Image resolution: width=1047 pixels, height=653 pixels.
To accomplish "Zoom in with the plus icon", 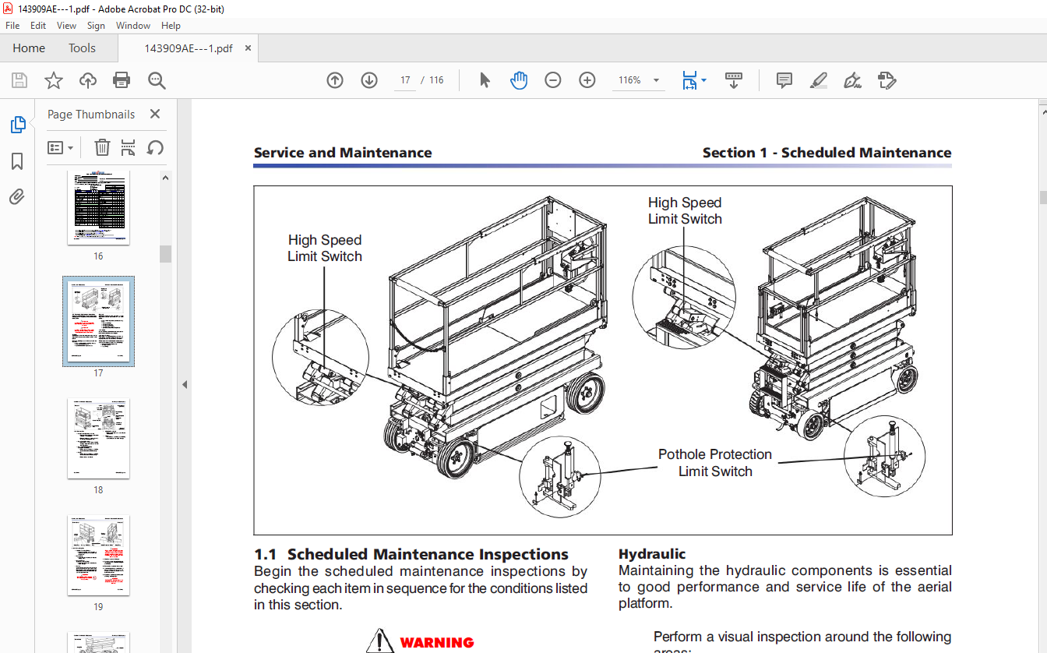I will [587, 80].
